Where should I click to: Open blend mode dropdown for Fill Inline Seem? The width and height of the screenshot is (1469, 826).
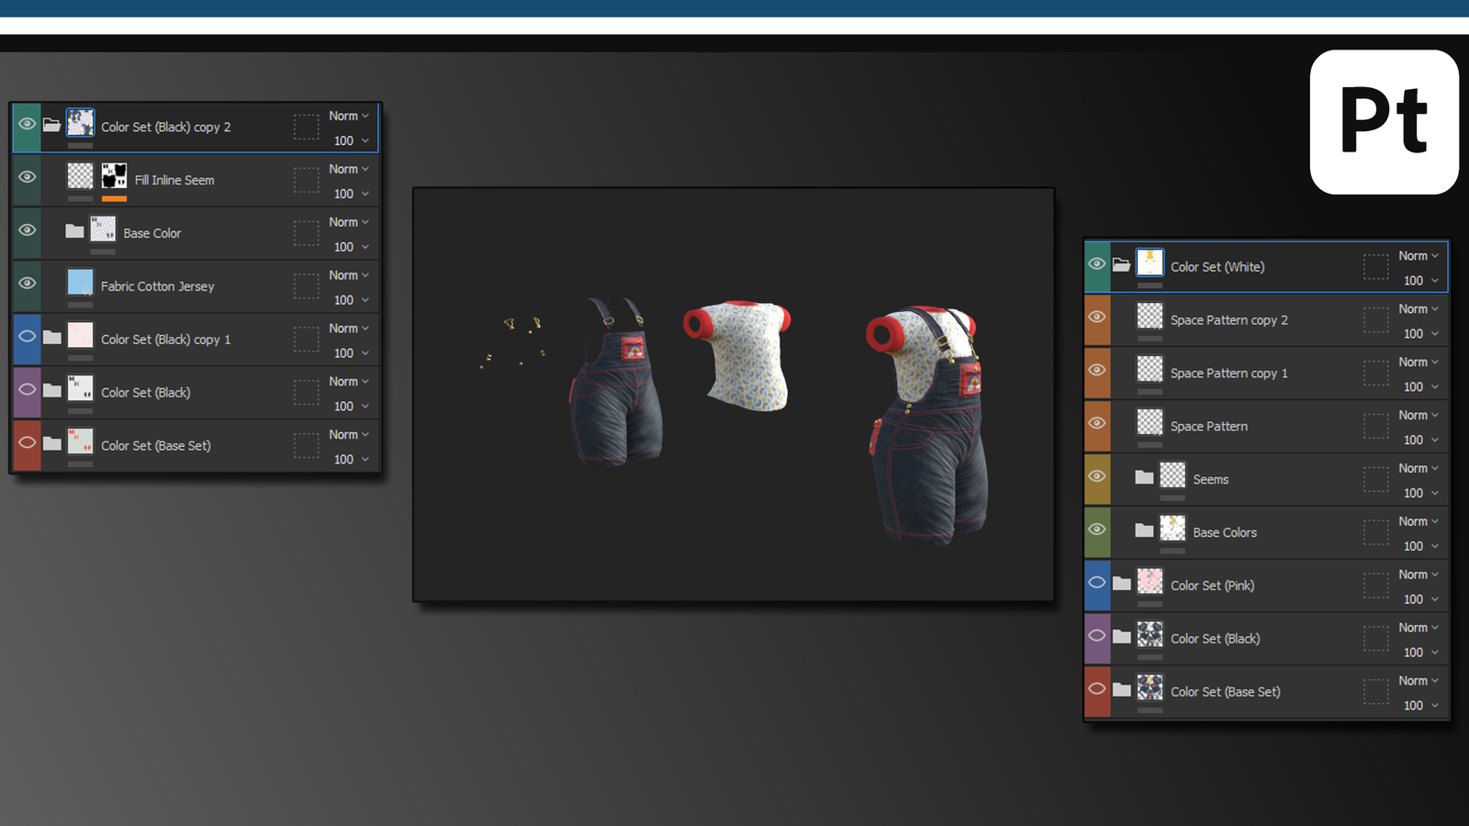349,169
